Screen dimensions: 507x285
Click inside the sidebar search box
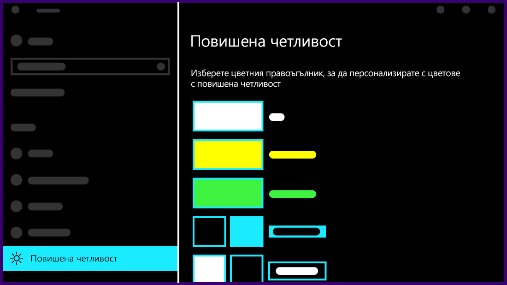(90, 67)
